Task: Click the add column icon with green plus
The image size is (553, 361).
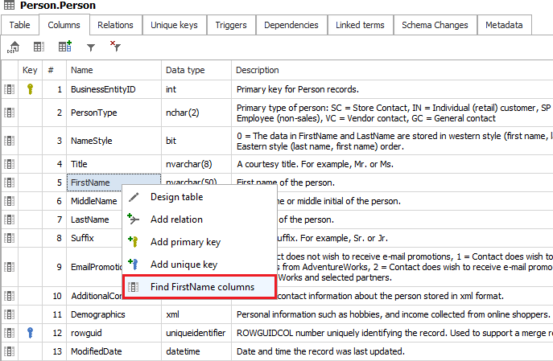Action: (65, 47)
